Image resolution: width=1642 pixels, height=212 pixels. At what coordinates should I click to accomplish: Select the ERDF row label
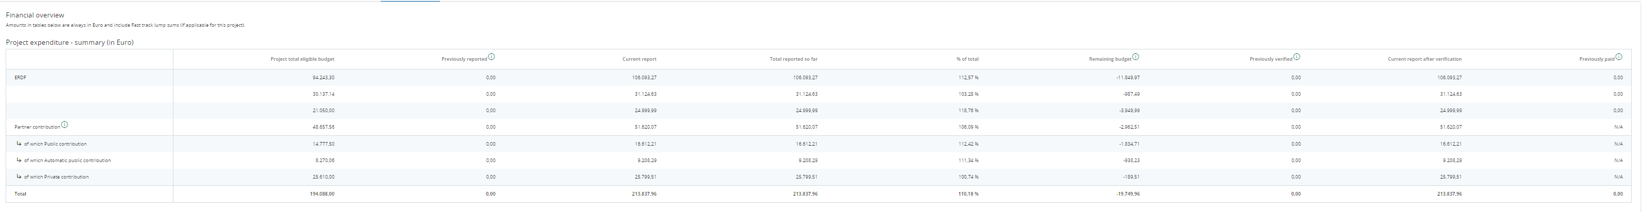pyautogui.click(x=21, y=78)
